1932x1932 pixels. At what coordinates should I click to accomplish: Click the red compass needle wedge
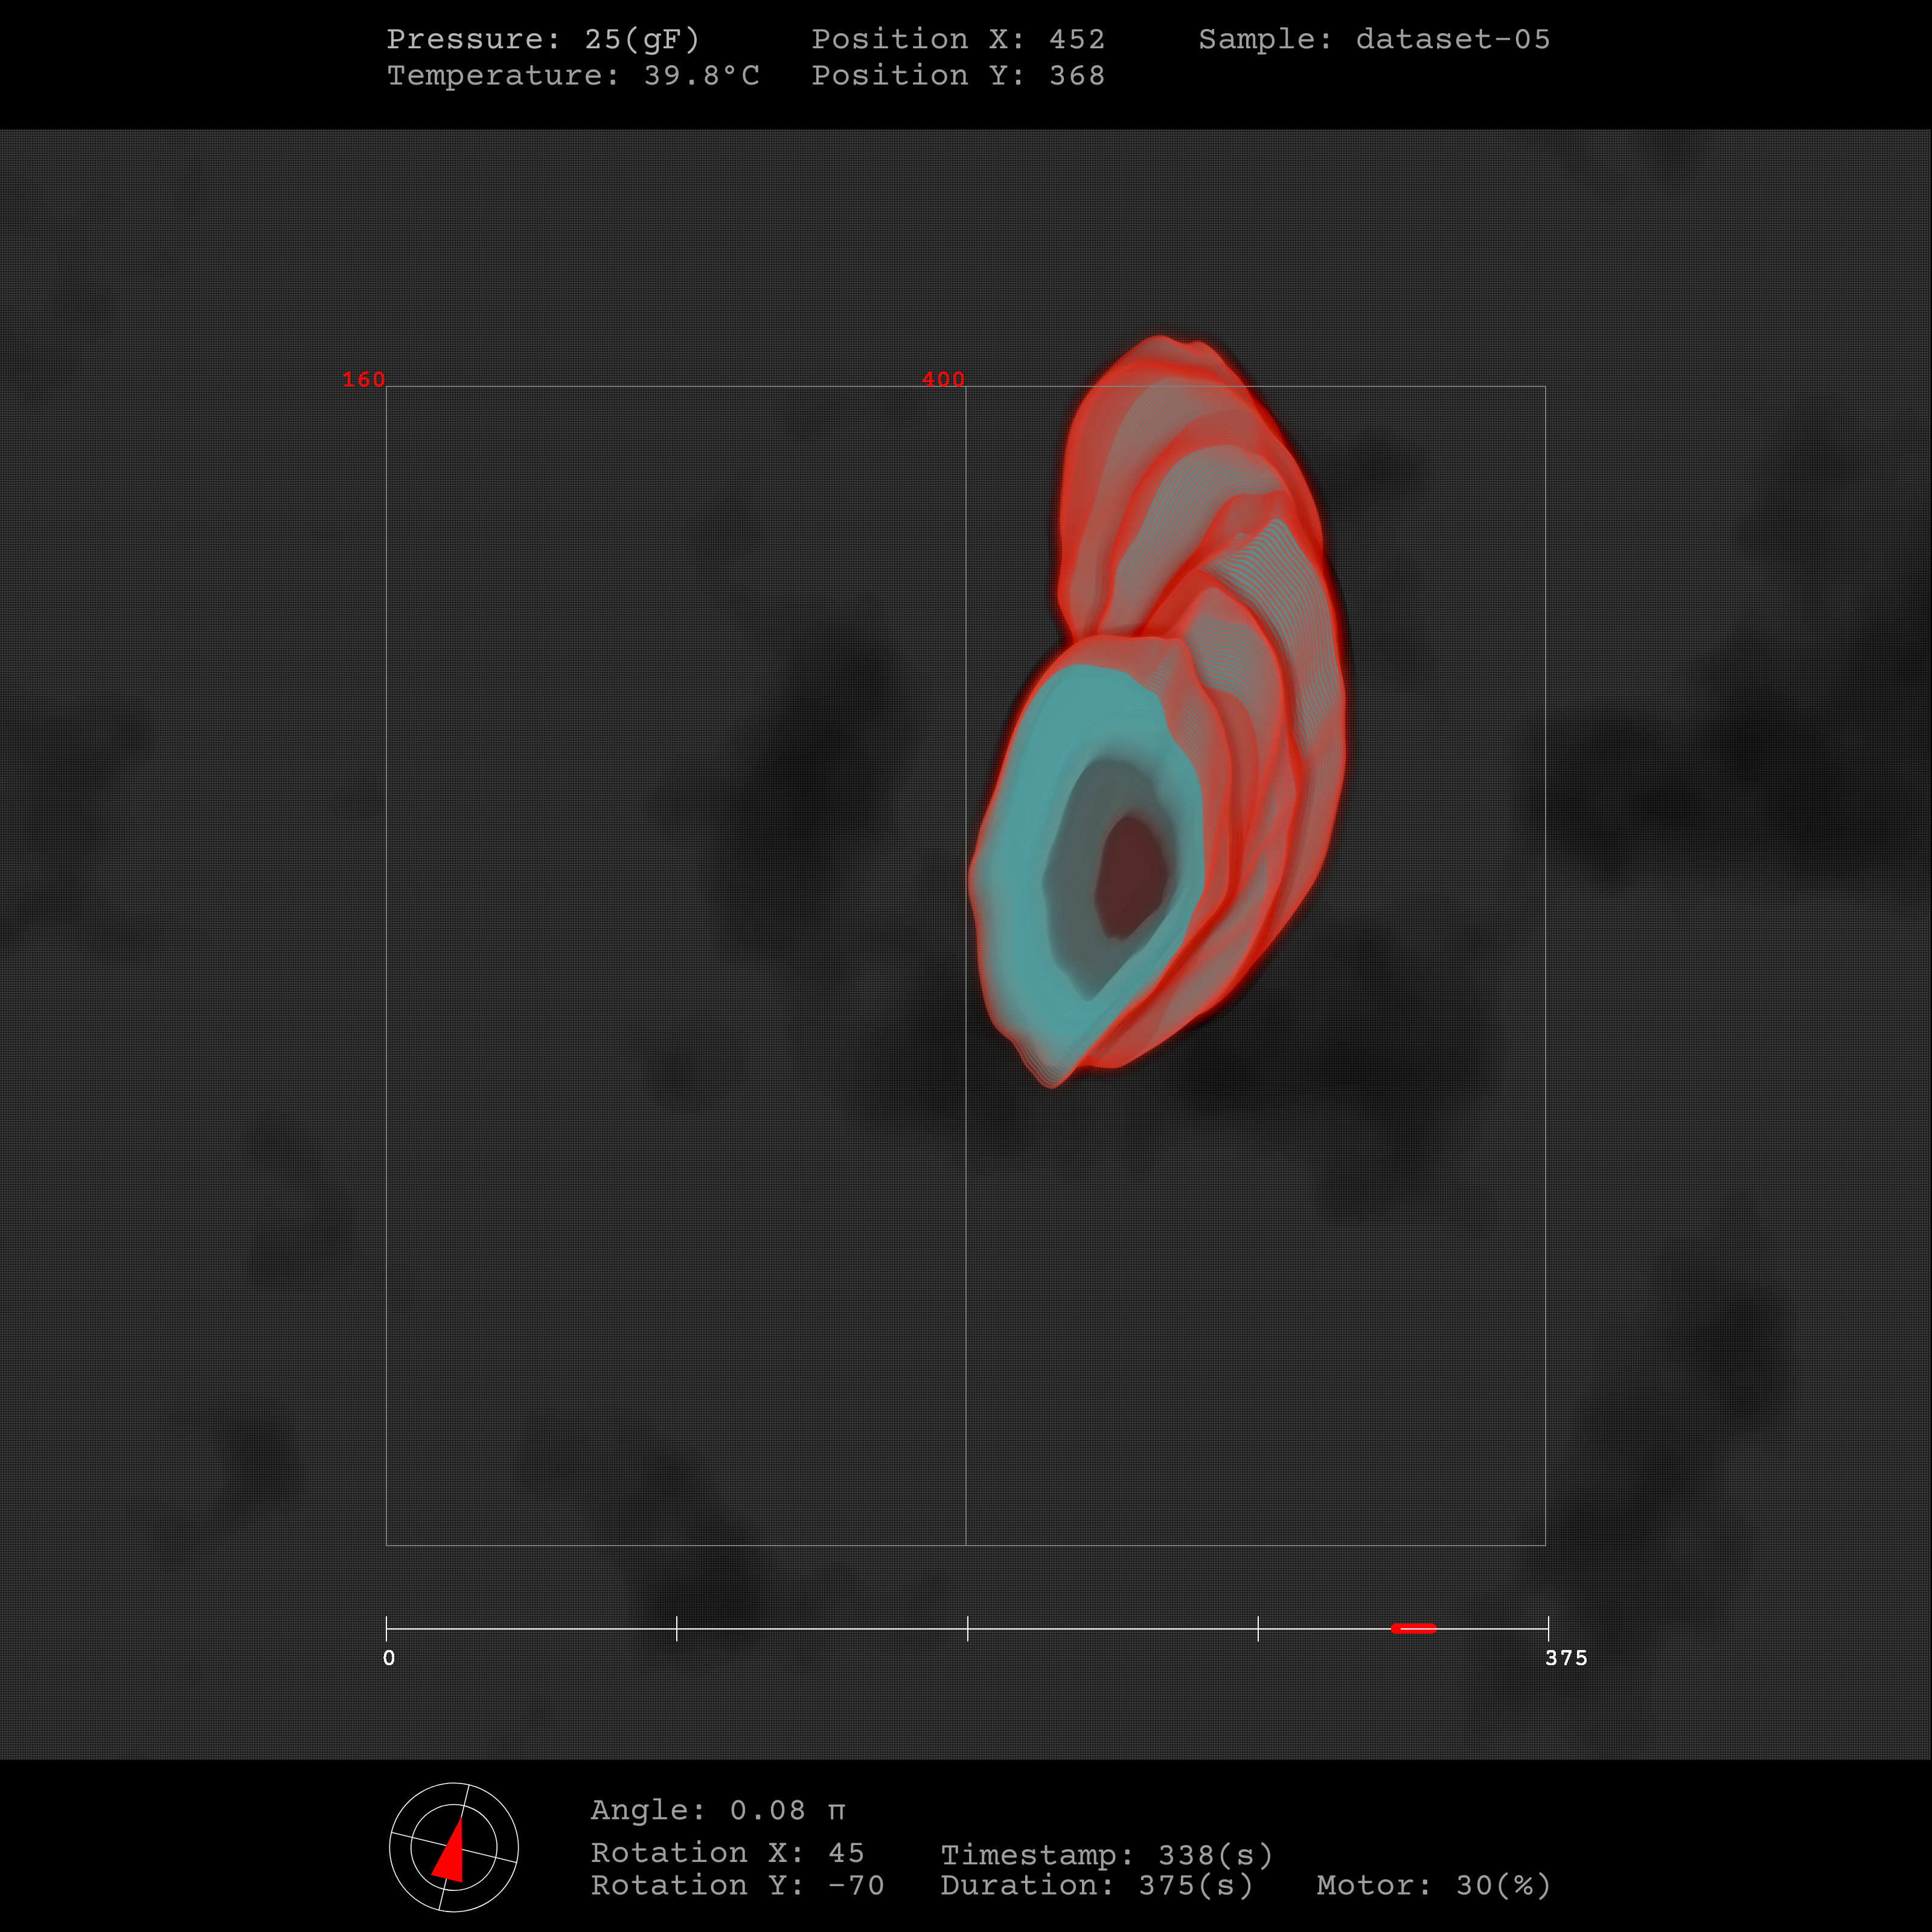(x=451, y=1858)
